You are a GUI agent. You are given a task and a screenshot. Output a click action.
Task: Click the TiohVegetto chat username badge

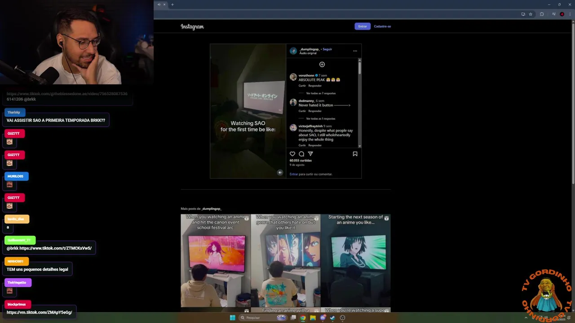[x=17, y=283]
